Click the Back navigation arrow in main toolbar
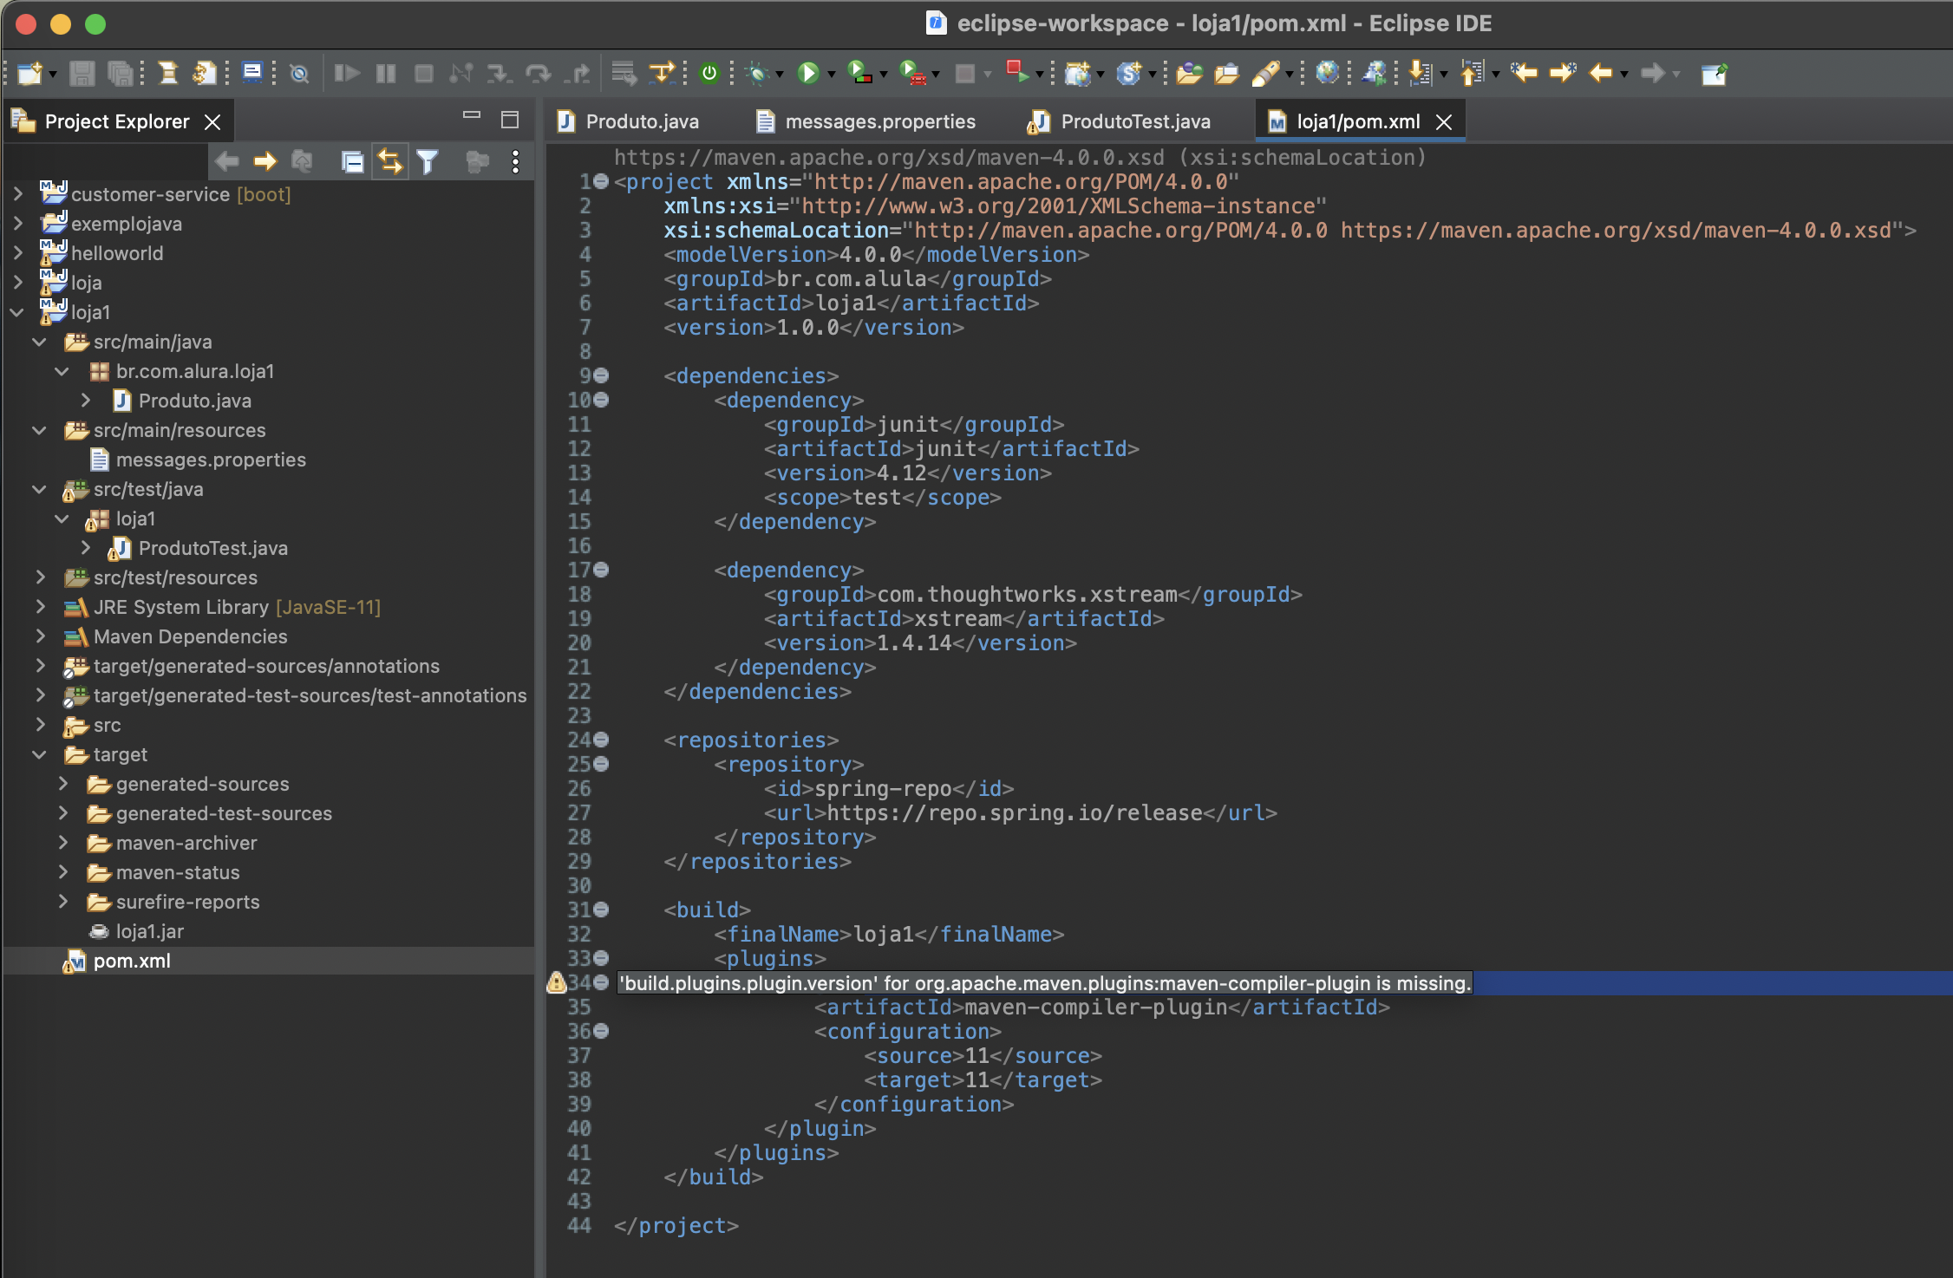The image size is (1953, 1278). point(1600,74)
